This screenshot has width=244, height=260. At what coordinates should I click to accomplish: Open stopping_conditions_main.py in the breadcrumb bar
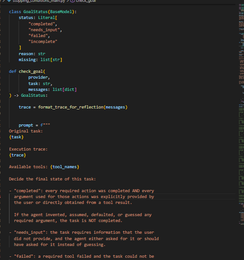(38, 1)
